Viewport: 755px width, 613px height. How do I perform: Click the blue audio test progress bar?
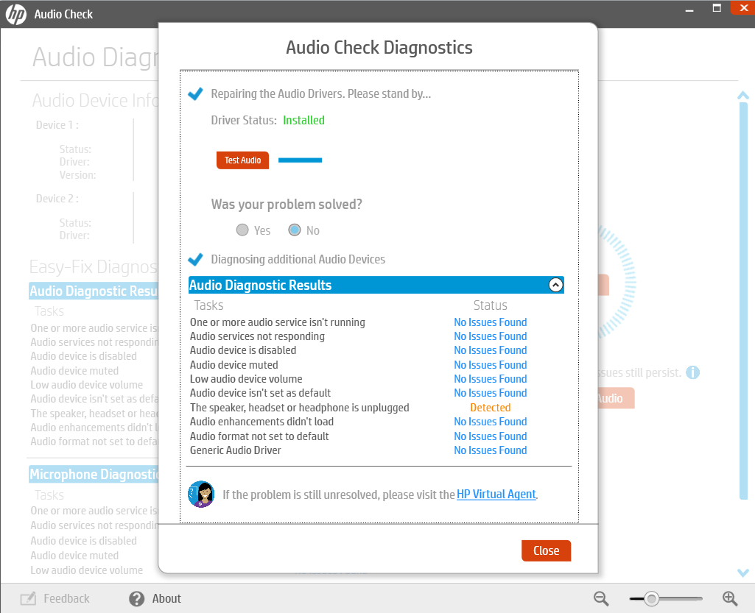point(300,160)
